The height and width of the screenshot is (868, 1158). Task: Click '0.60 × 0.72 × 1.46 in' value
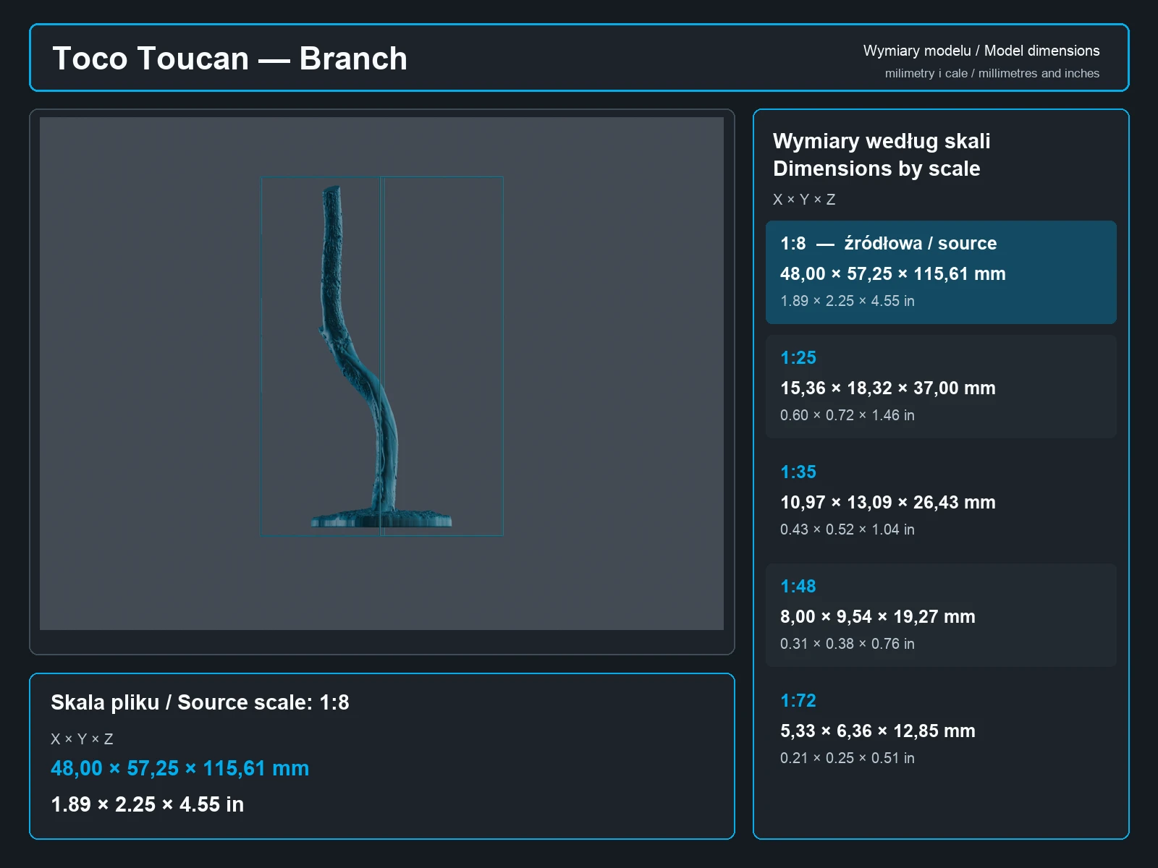(x=847, y=415)
